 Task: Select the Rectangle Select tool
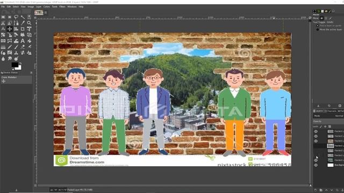(3, 17)
